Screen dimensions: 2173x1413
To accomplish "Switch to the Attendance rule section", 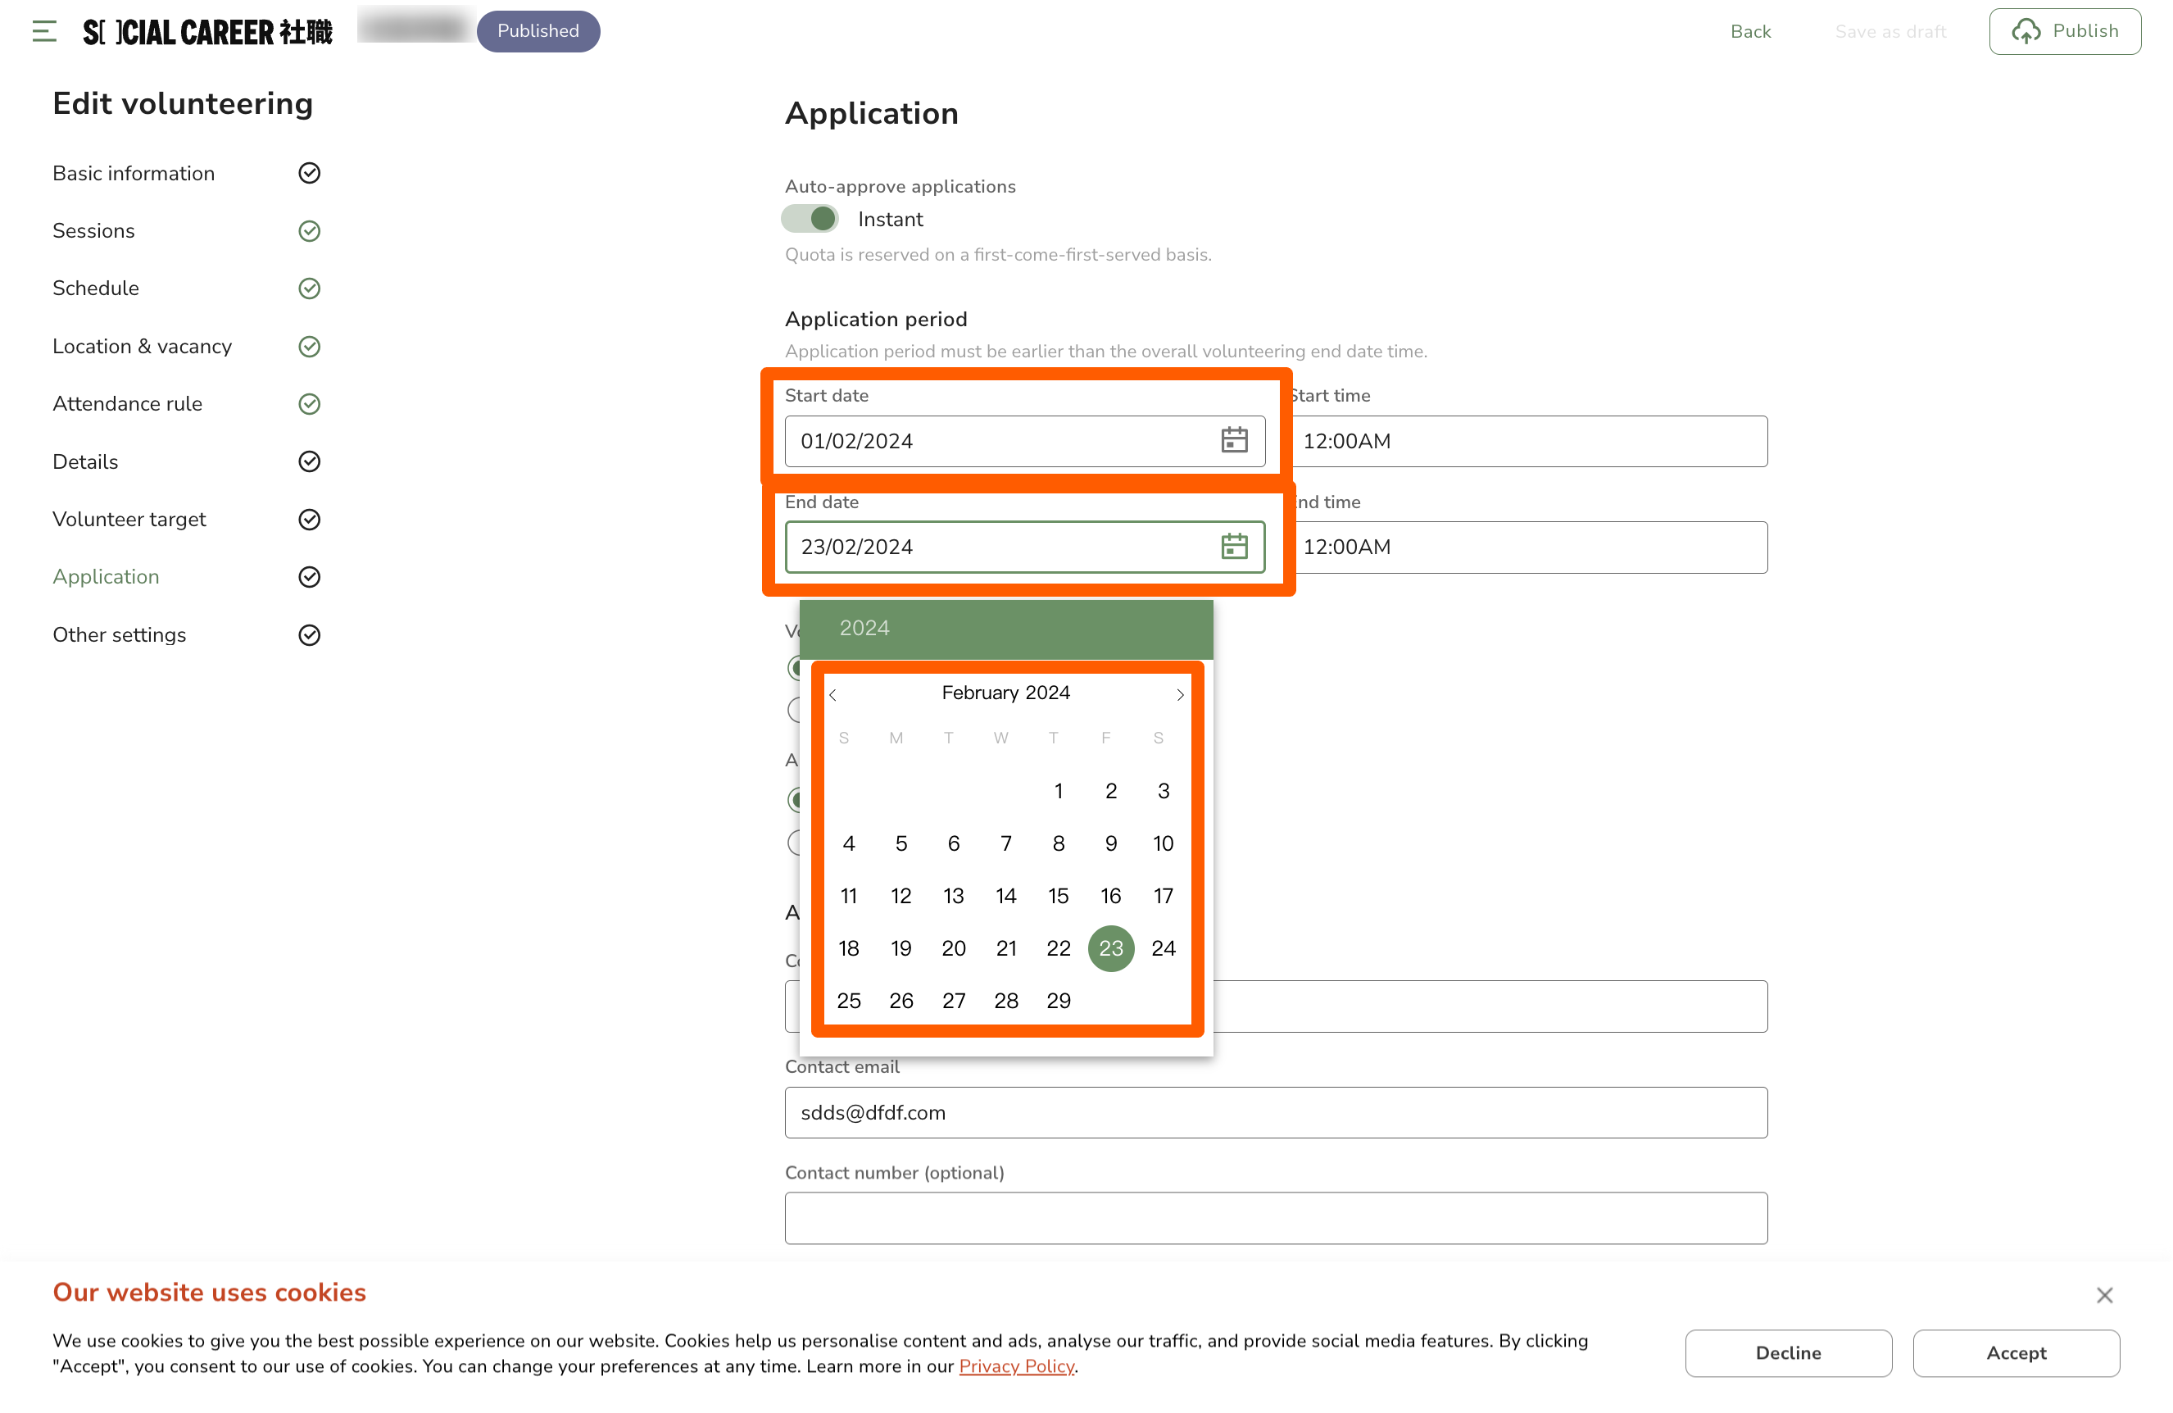I will (x=128, y=404).
